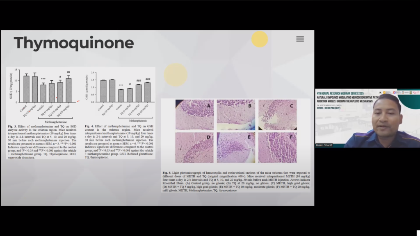Select micrograph panel A image

[194, 115]
